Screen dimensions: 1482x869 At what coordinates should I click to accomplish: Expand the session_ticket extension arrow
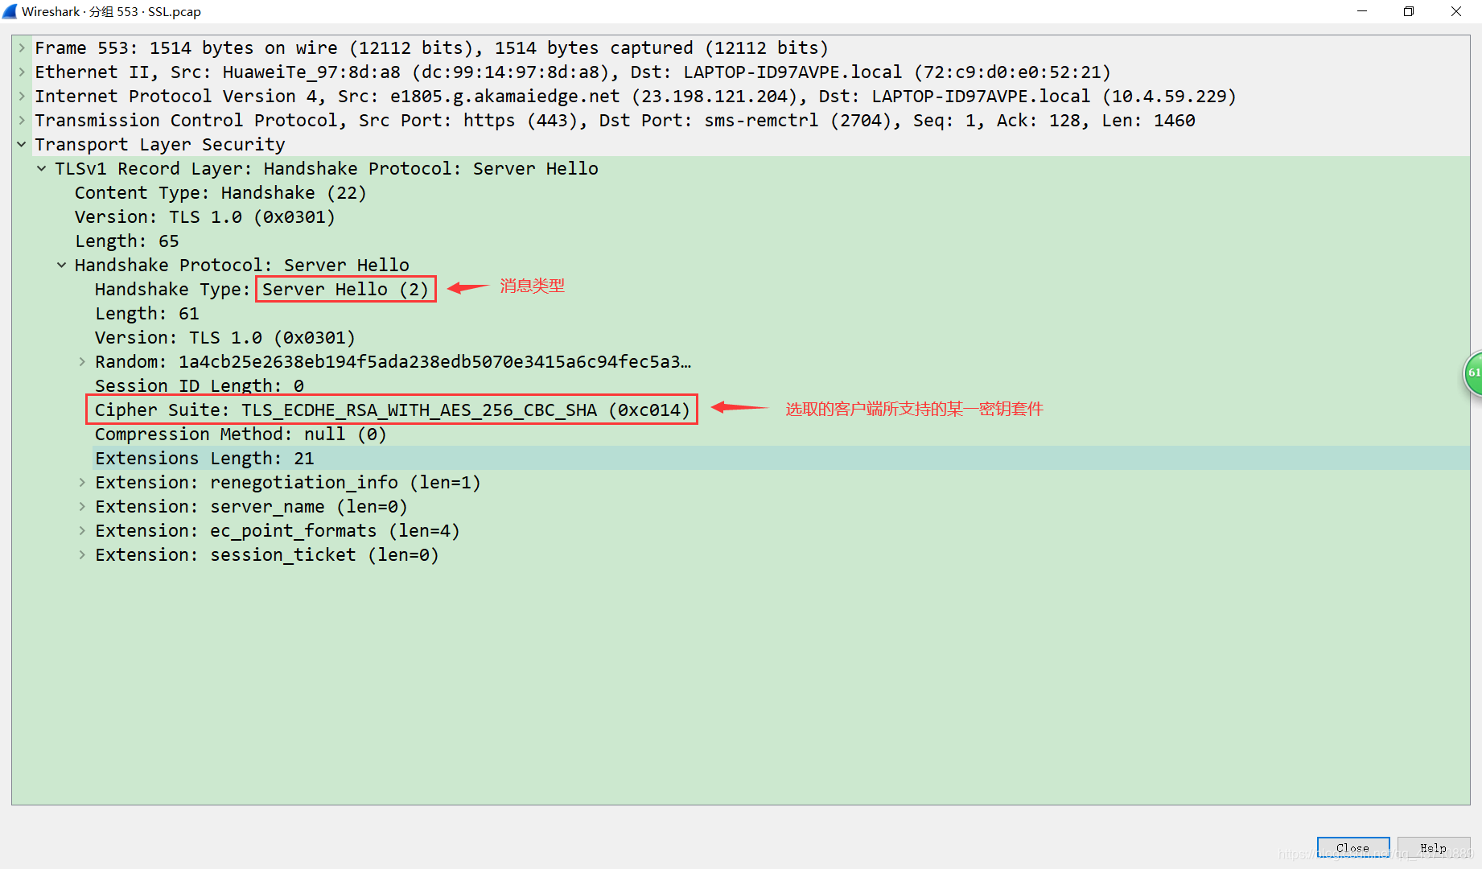(82, 555)
